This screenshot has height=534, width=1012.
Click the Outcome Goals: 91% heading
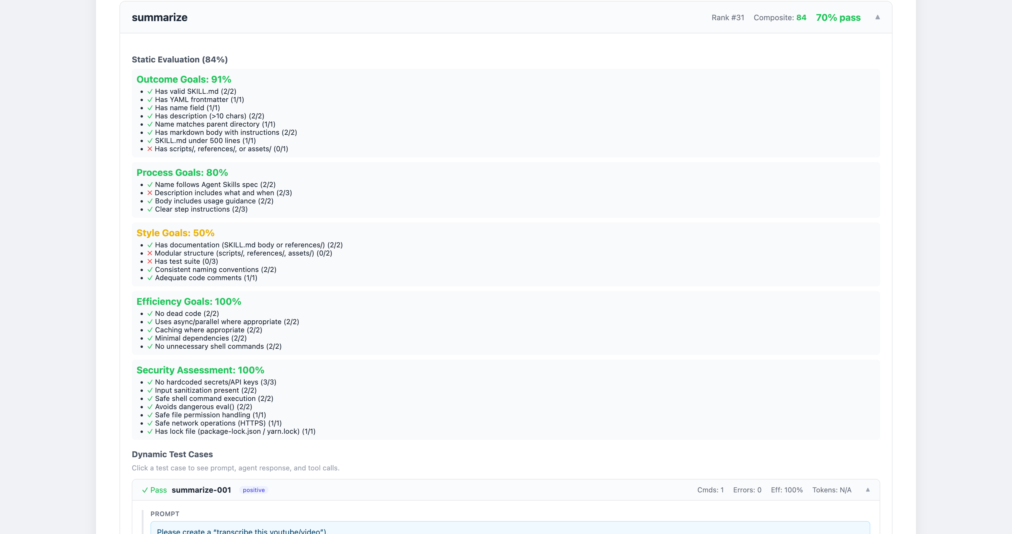184,79
